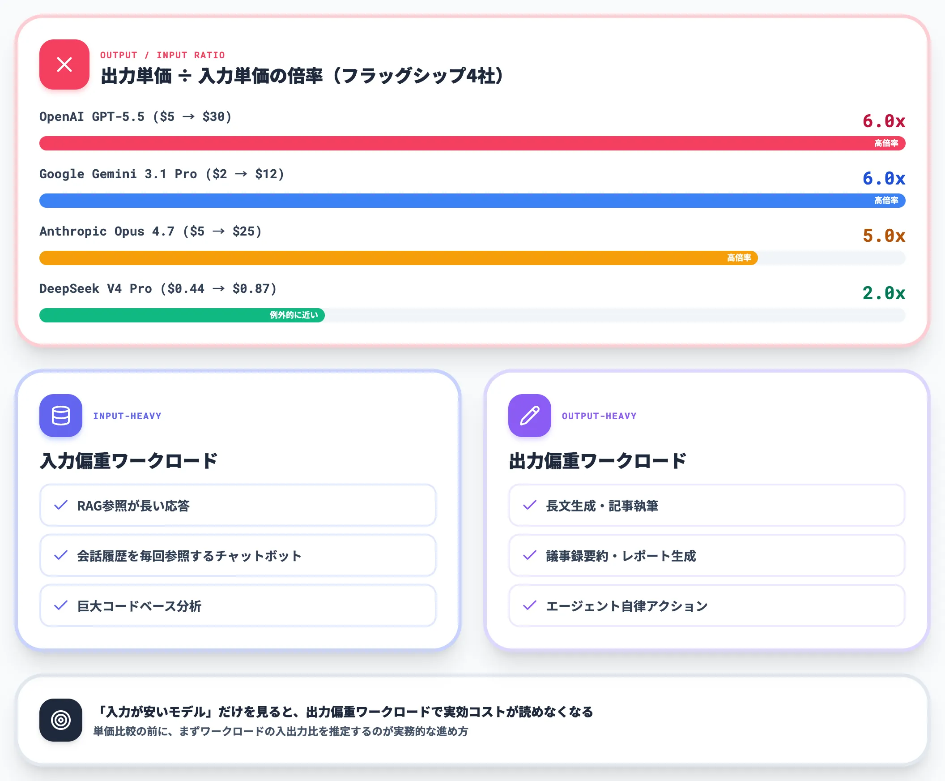The image size is (945, 781).
Task: Click the 5.0x value for Anthropic Opus
Action: click(884, 236)
